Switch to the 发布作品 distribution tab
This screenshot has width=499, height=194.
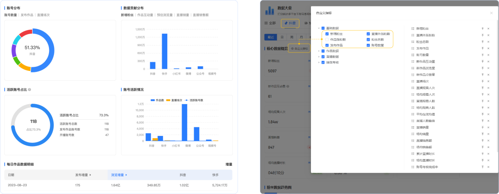click(x=26, y=15)
